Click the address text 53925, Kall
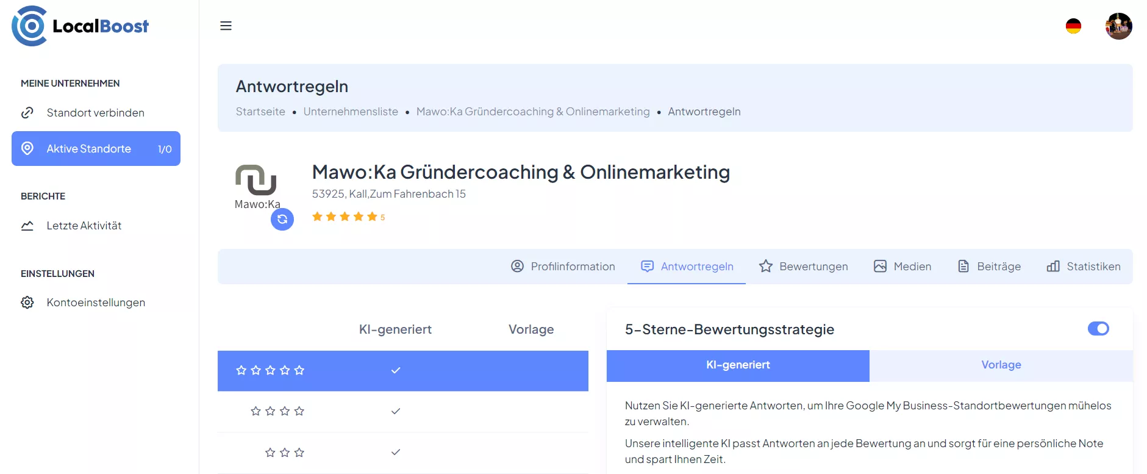 [389, 194]
